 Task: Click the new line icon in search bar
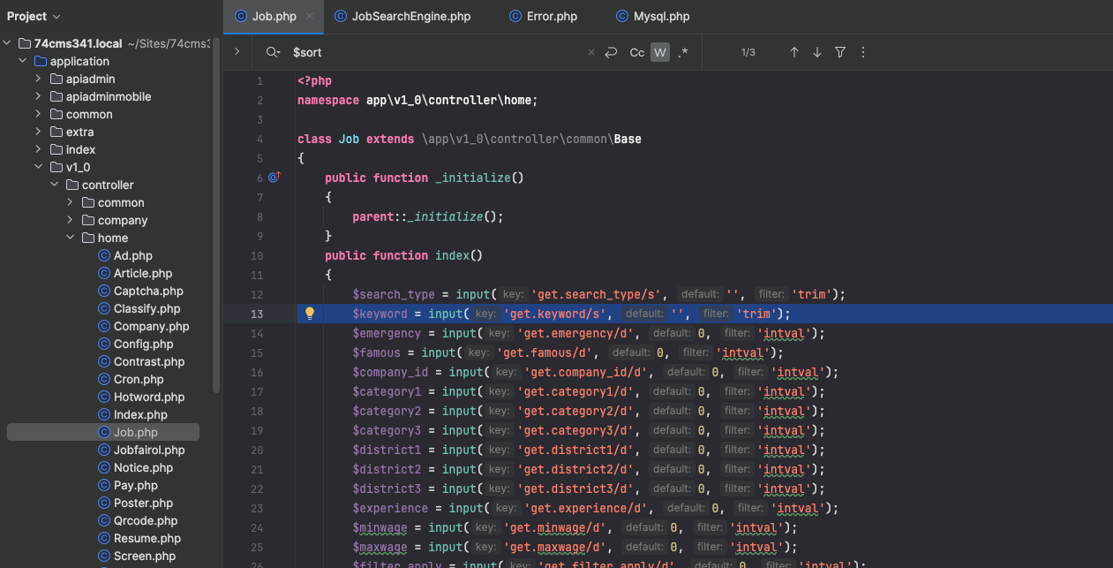[x=611, y=53]
